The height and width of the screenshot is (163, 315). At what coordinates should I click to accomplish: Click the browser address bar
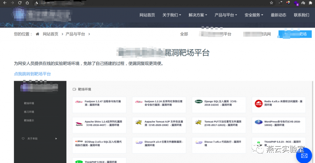coord(153,3)
